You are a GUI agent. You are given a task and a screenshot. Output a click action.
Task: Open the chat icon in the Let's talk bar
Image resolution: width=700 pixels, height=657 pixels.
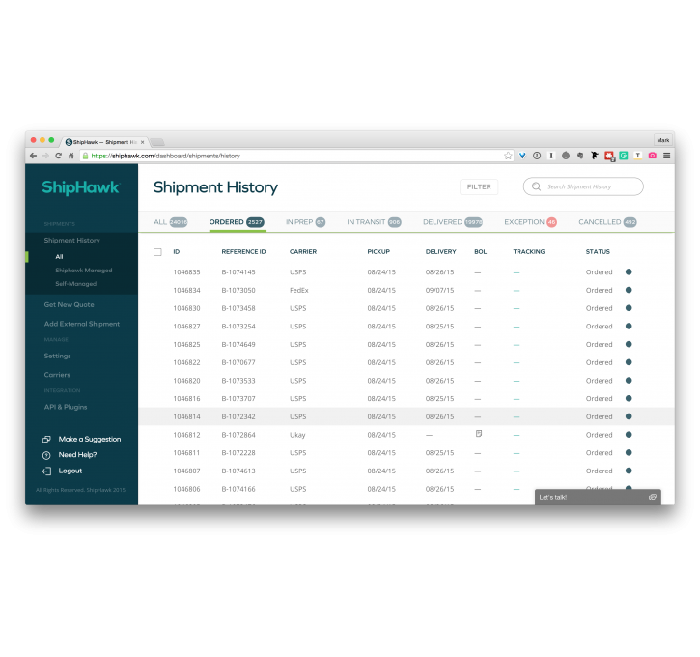pyautogui.click(x=652, y=497)
